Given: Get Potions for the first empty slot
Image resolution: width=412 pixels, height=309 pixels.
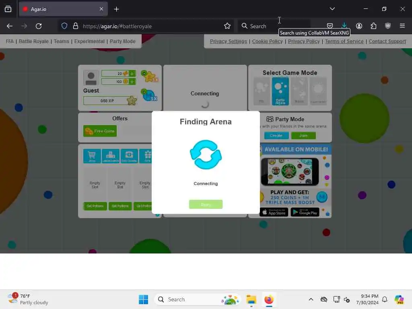Looking at the screenshot, I should coord(95,206).
